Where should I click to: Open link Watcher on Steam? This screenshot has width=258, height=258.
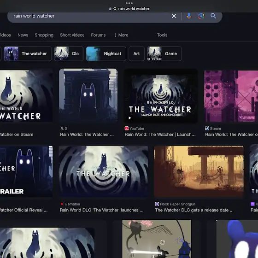coord(17,135)
